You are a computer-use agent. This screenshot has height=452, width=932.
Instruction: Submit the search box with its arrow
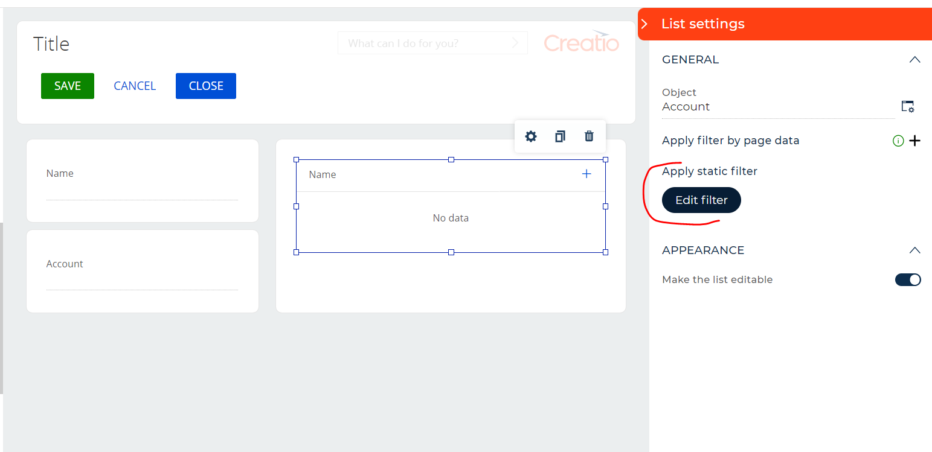coord(515,43)
